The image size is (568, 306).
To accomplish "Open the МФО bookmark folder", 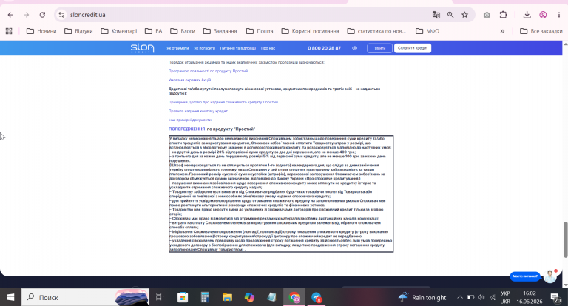I will point(427,31).
